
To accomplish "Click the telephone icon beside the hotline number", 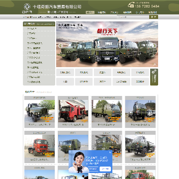I will pos(131,5).
